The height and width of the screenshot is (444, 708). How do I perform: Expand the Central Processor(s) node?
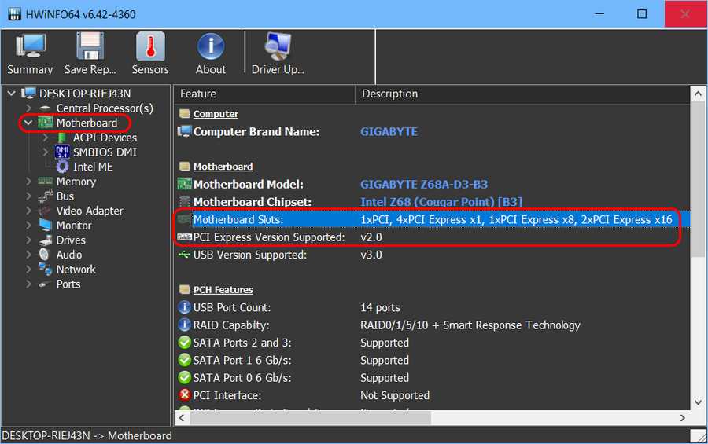[x=28, y=108]
